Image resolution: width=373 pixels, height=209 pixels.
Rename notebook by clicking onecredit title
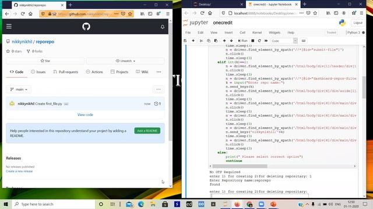click(223, 23)
